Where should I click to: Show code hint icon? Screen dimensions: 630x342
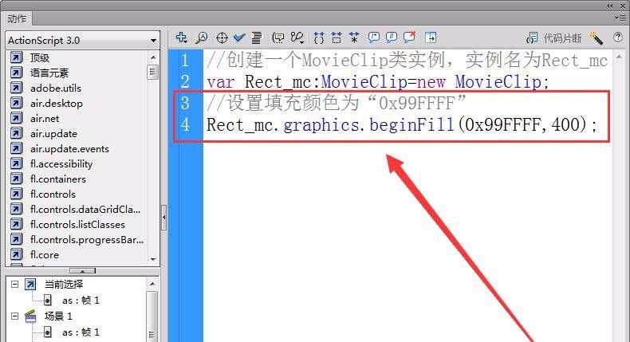coord(278,37)
